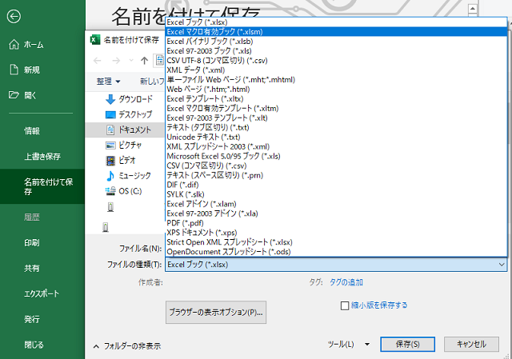This screenshot has width=512, height=359.
Task: Choose CSV UTF-8 (コンマ区切り) option
Action: pyautogui.click(x=336, y=61)
